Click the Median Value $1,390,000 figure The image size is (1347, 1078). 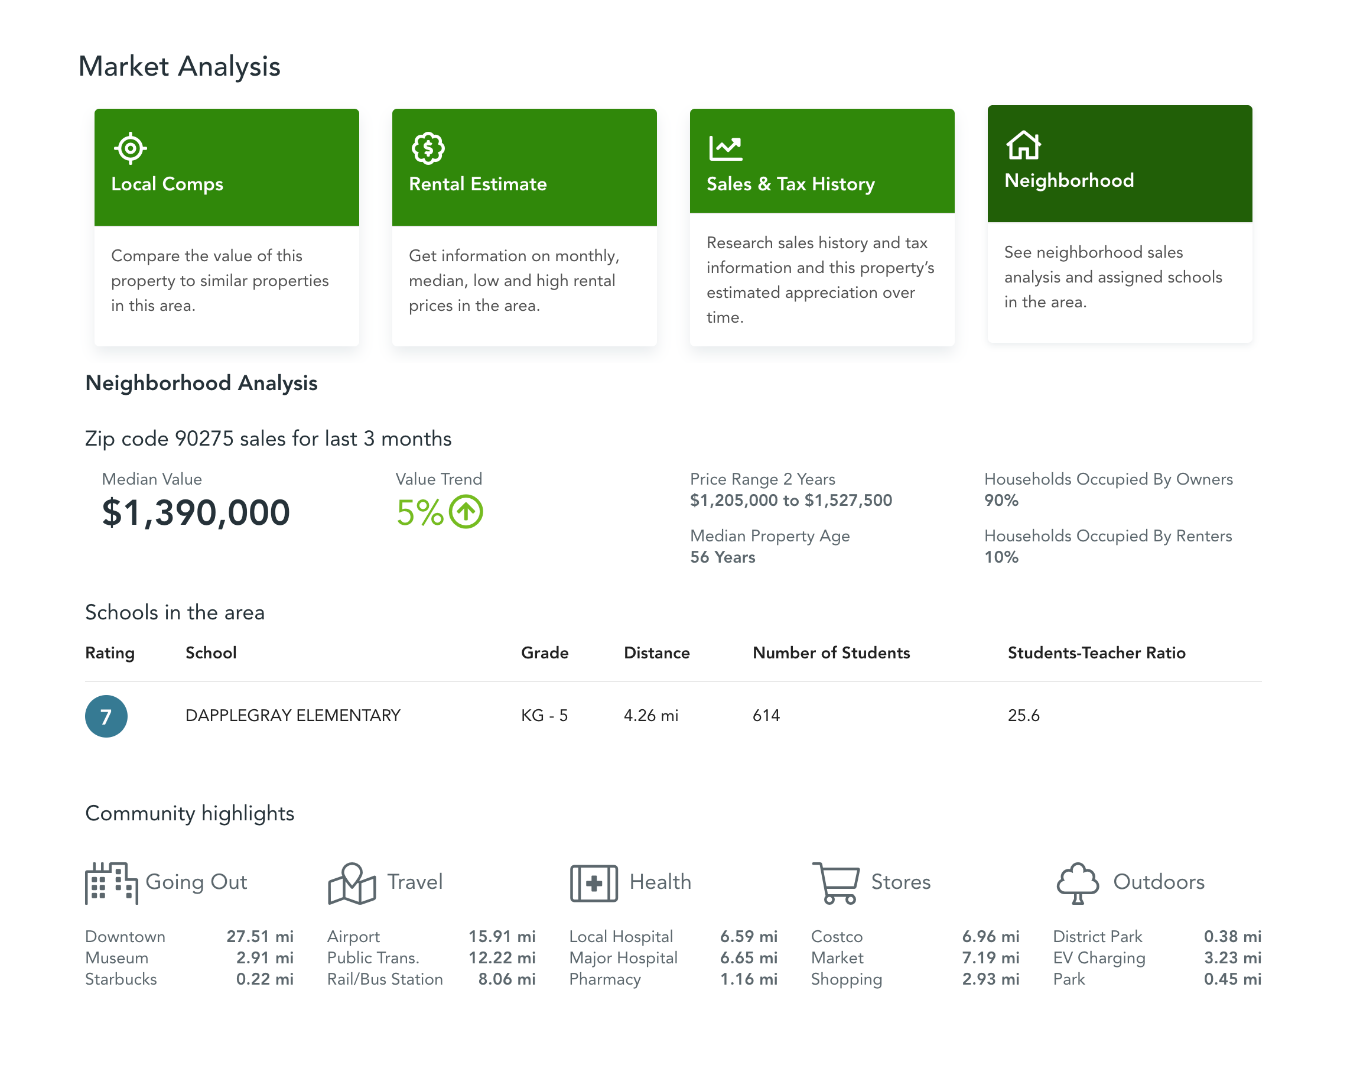196,512
